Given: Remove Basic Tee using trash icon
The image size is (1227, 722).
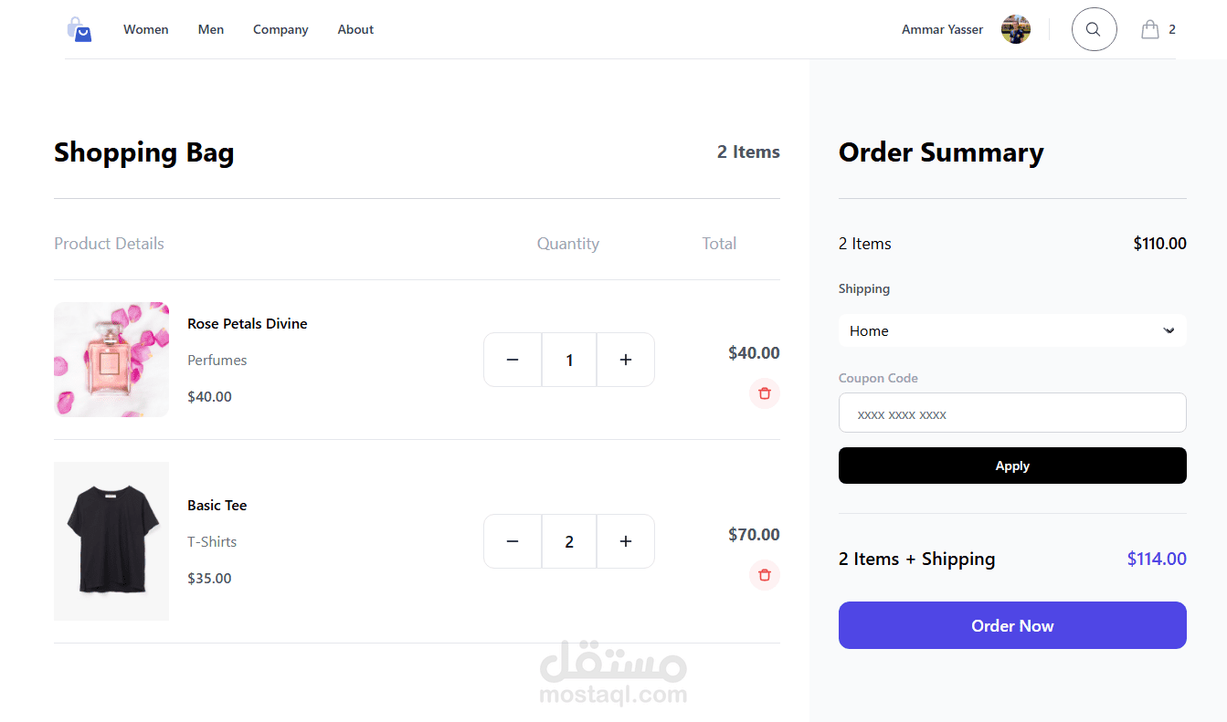Looking at the screenshot, I should (765, 575).
